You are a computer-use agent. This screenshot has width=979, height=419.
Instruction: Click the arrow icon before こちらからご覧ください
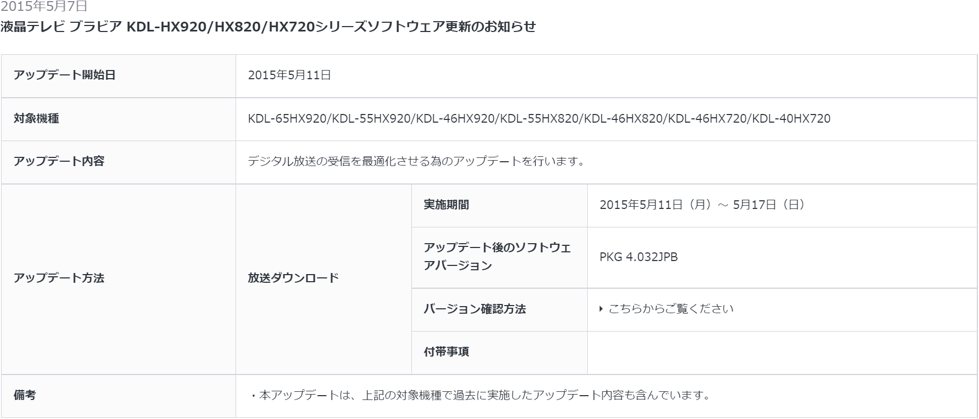[x=601, y=309]
